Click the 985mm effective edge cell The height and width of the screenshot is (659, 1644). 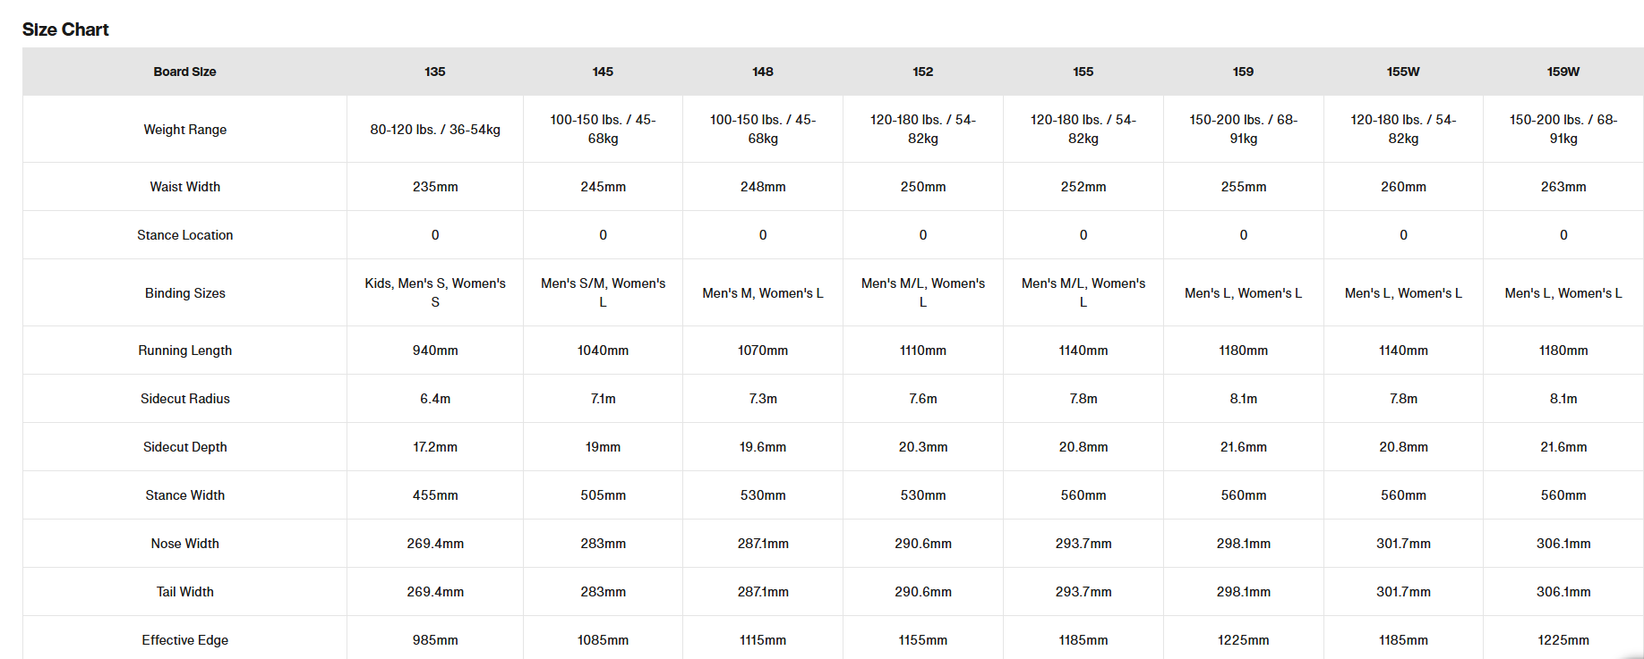(435, 640)
